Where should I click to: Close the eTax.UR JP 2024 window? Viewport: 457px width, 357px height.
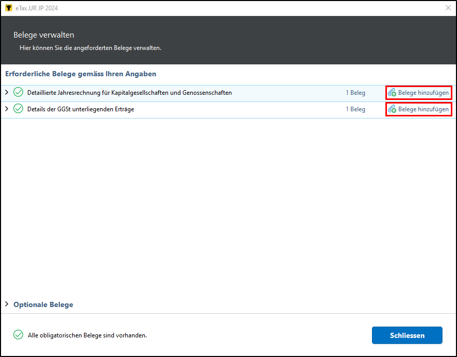[448, 8]
